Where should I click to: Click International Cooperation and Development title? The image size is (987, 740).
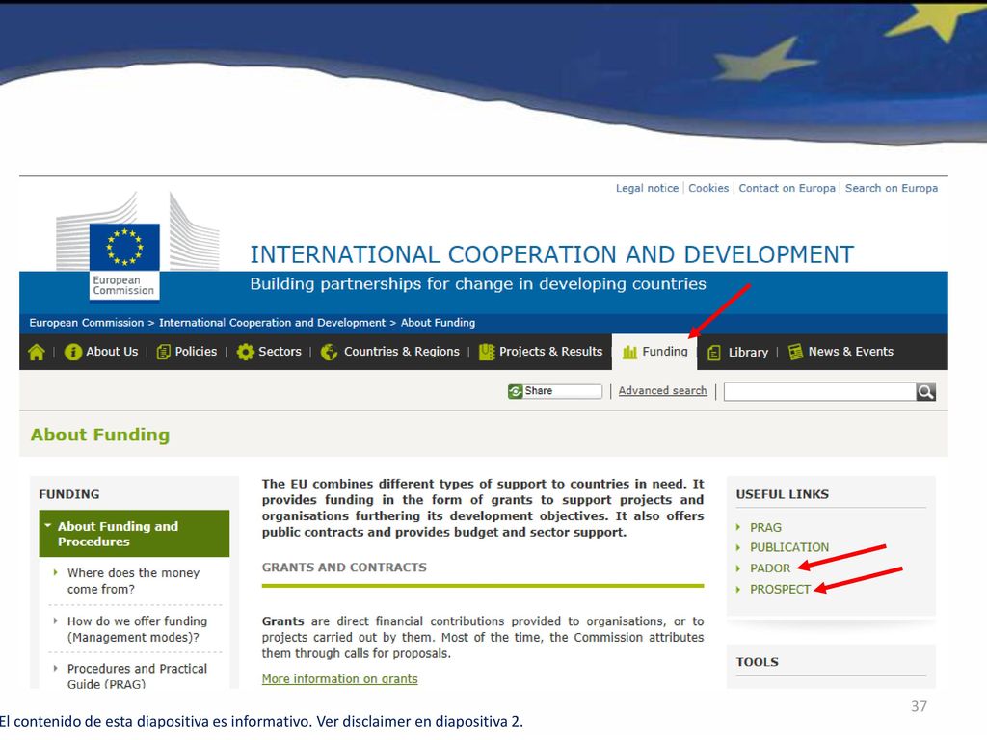point(552,254)
